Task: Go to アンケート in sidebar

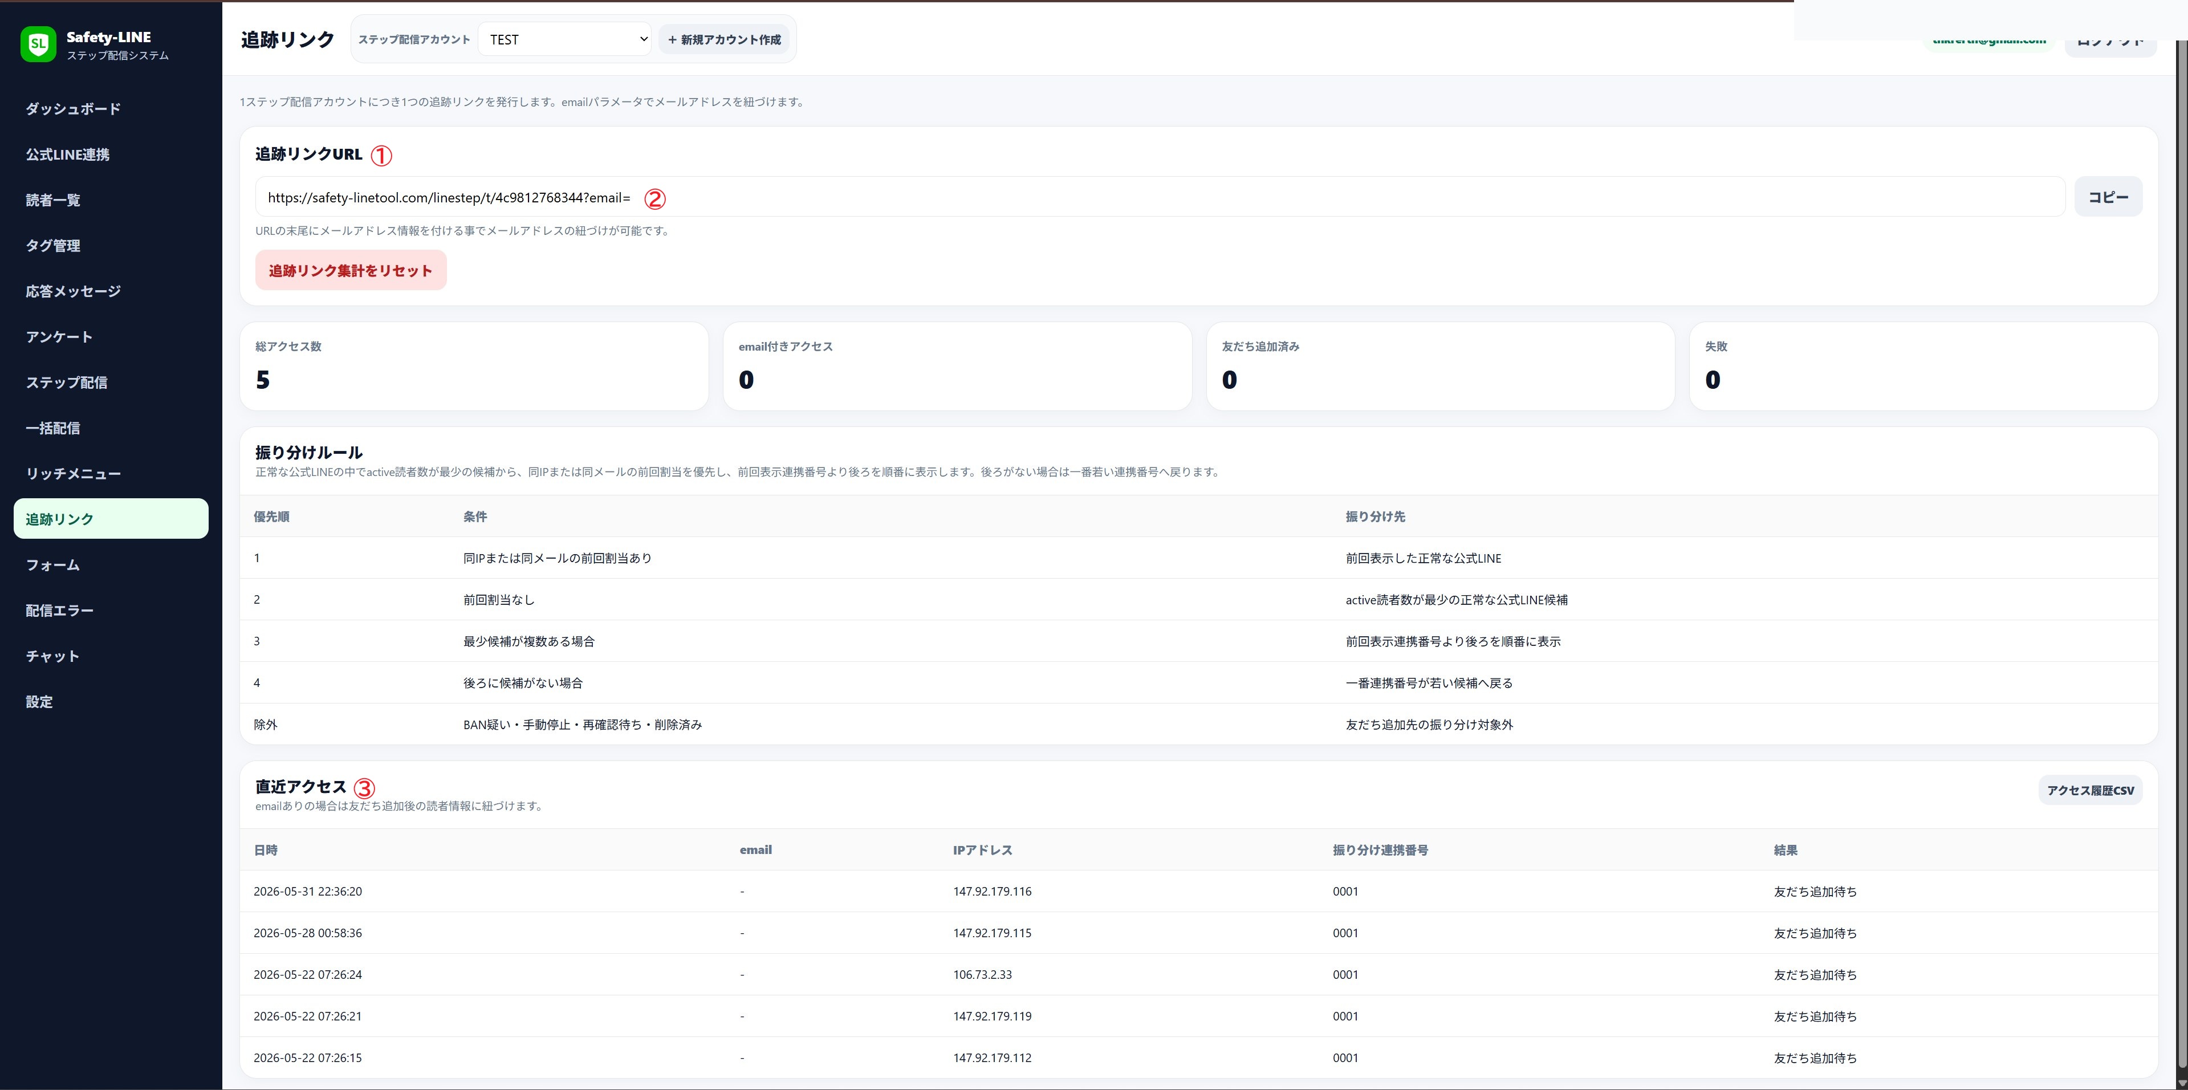Action: [111, 337]
